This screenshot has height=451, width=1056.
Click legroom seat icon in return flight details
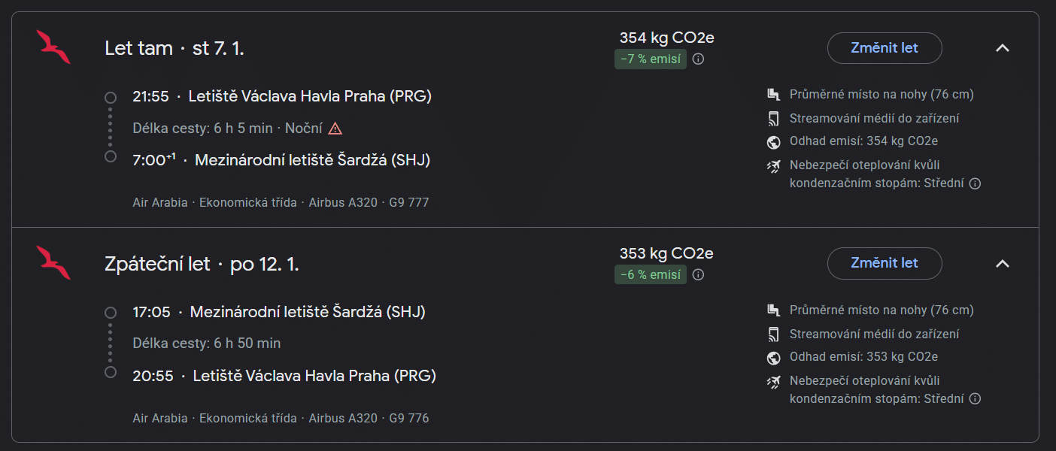tap(773, 310)
